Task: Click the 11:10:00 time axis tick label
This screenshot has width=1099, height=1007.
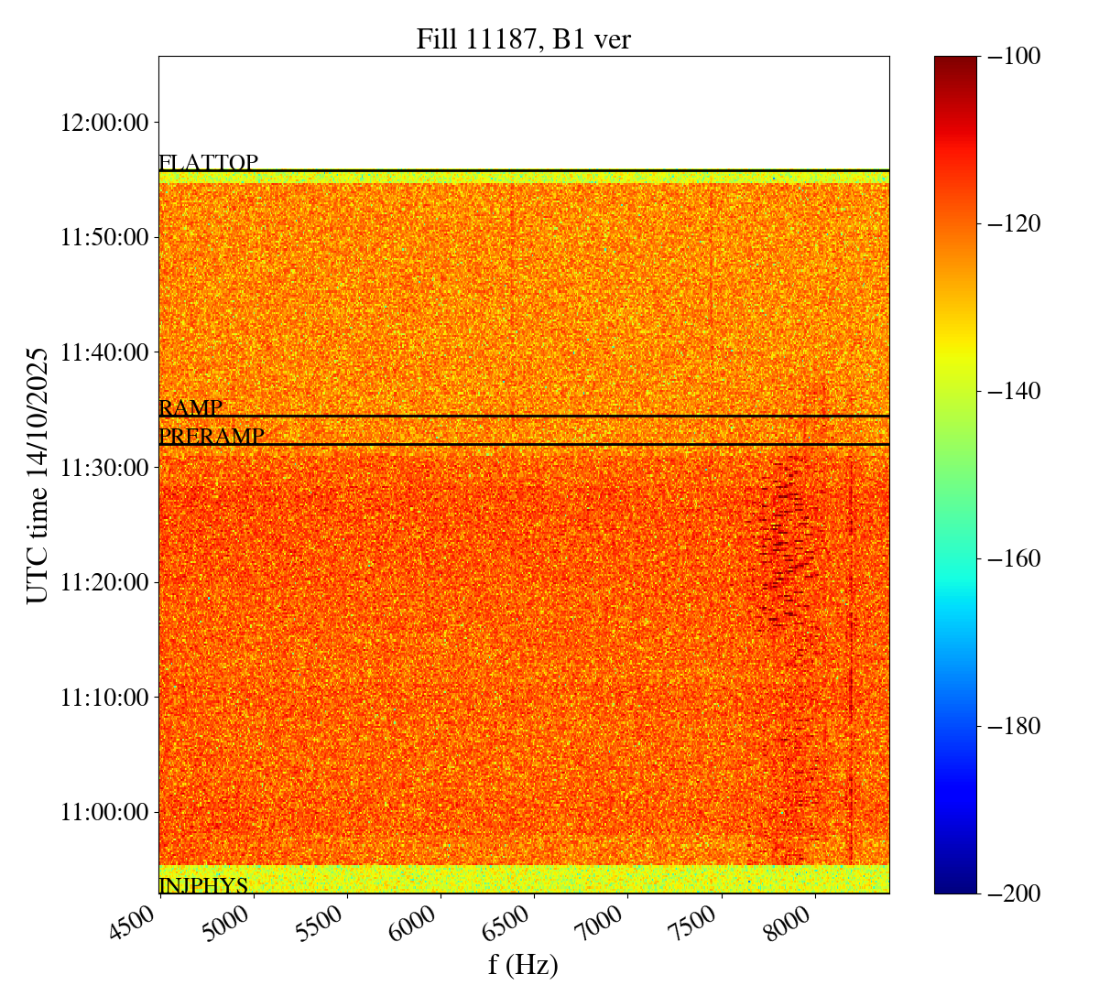Action: [x=104, y=698]
